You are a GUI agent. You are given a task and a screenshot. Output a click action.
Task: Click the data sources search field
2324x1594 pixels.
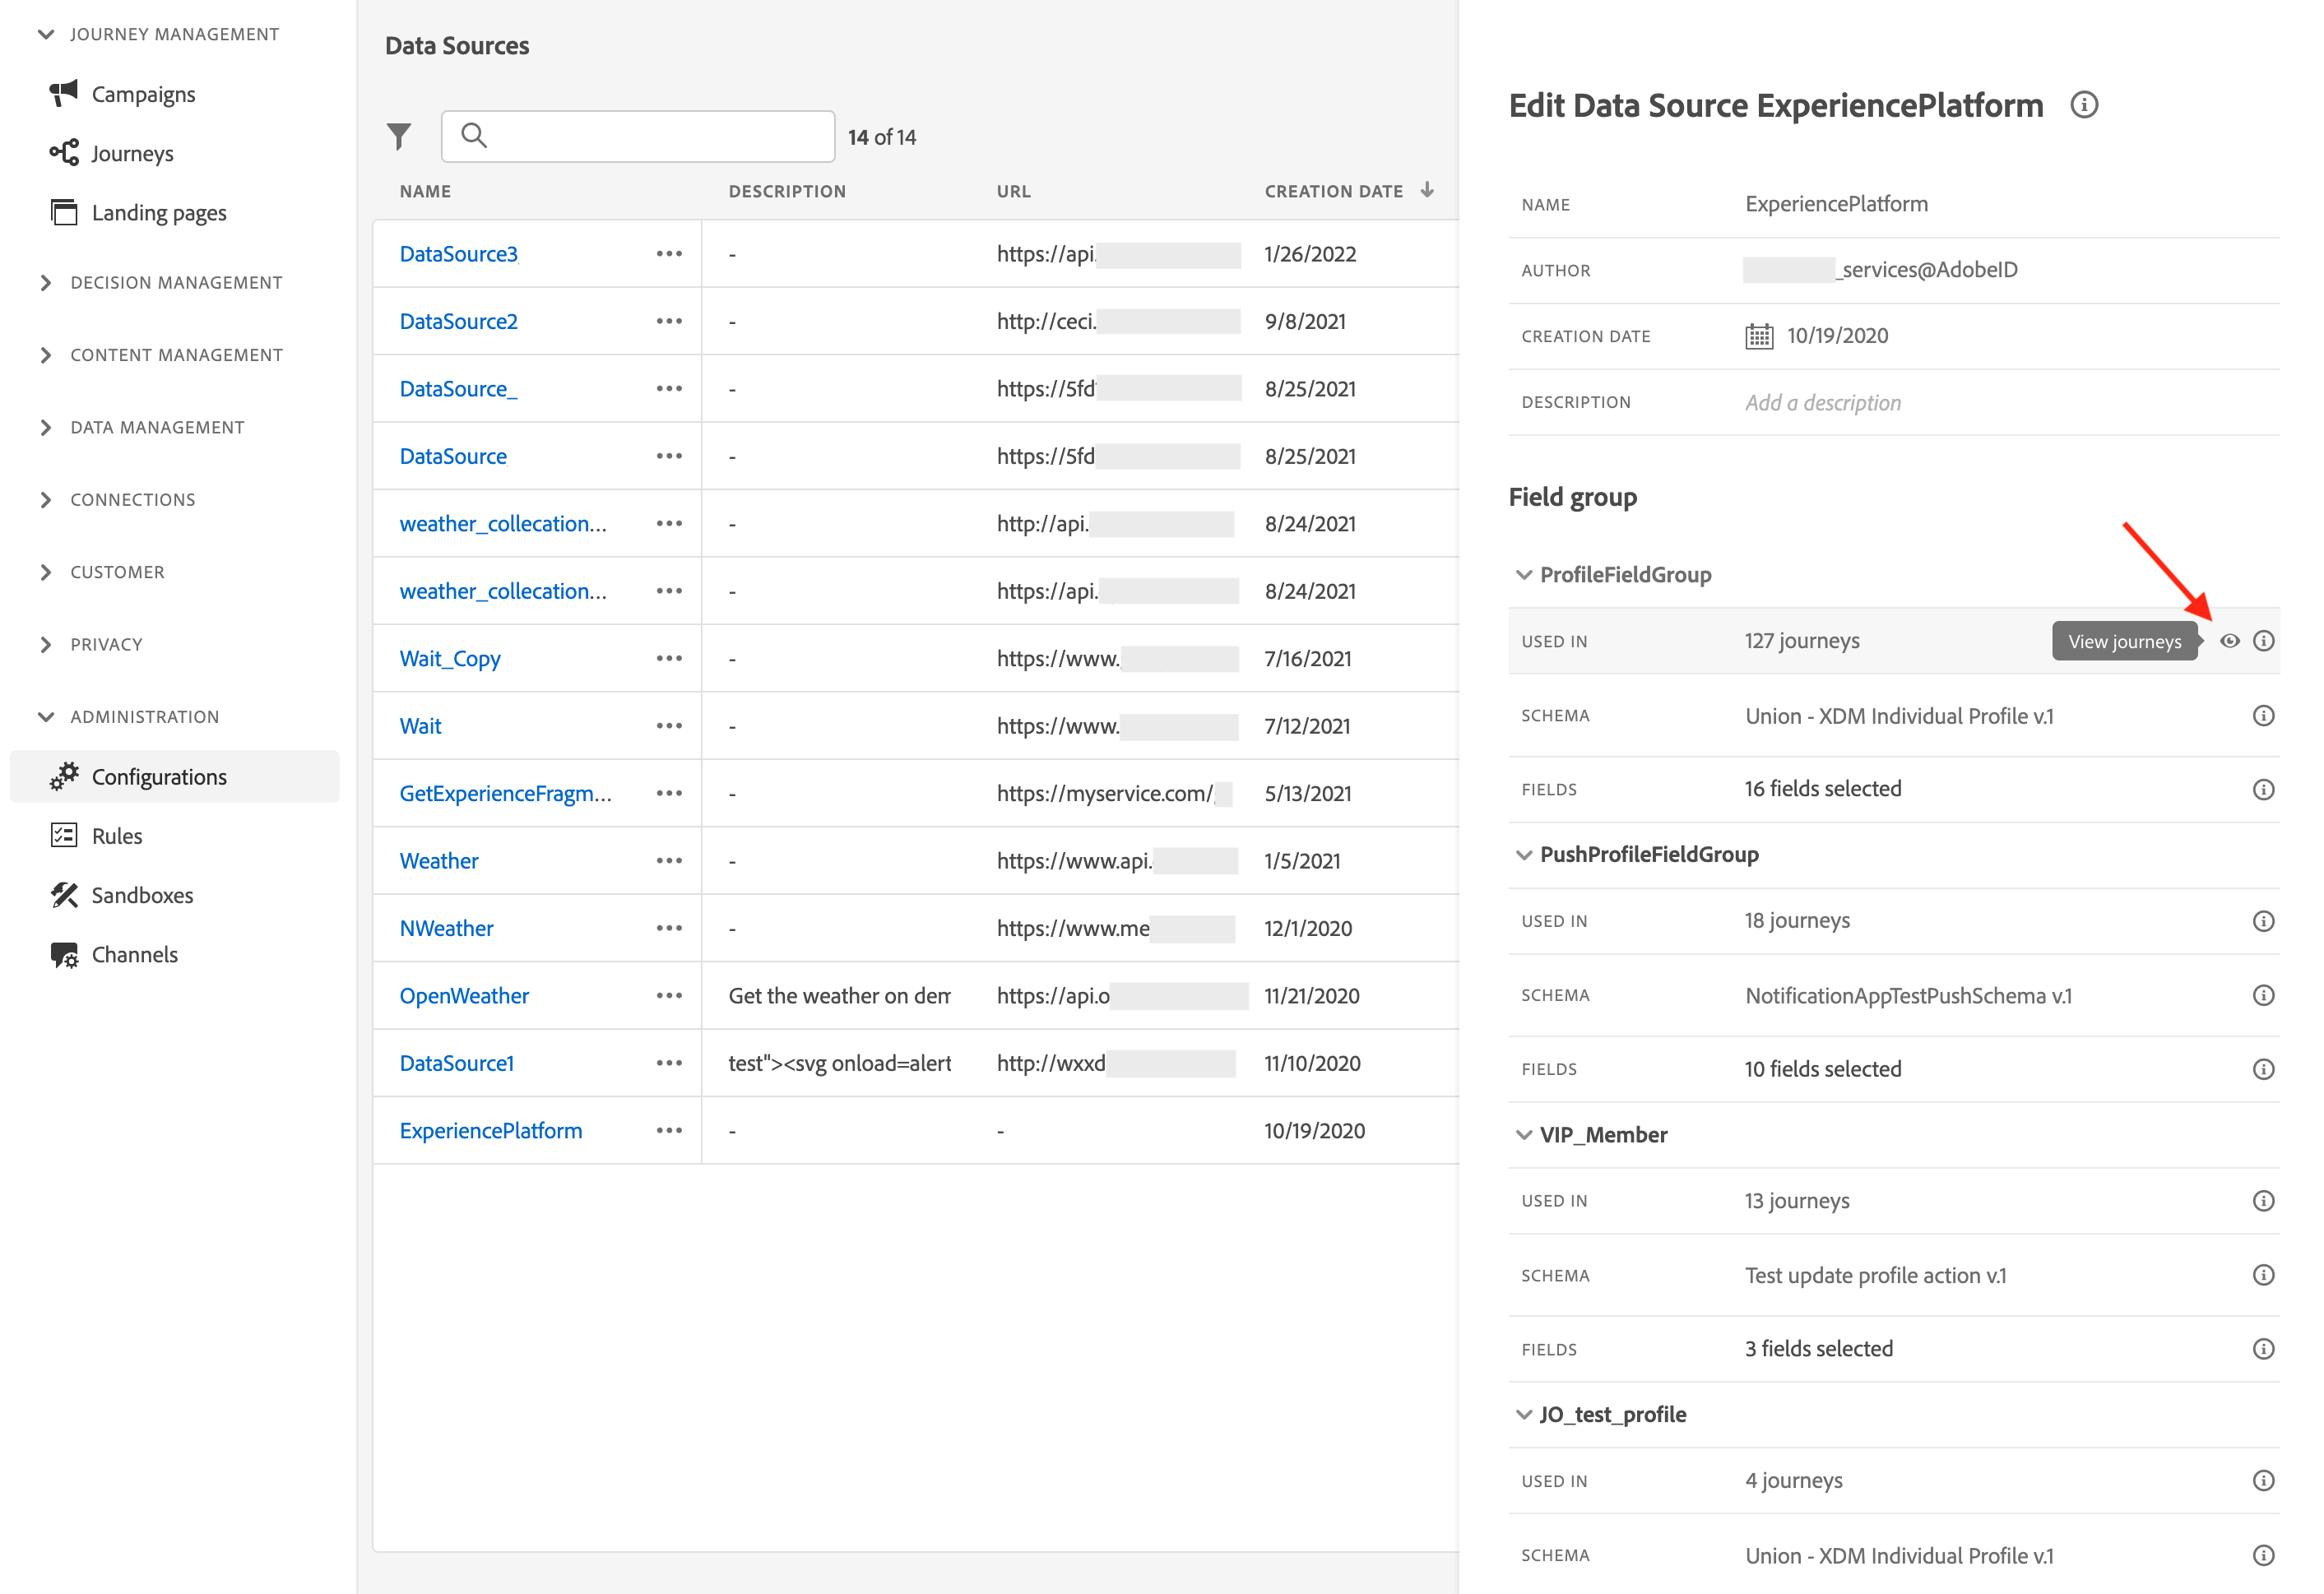point(650,136)
